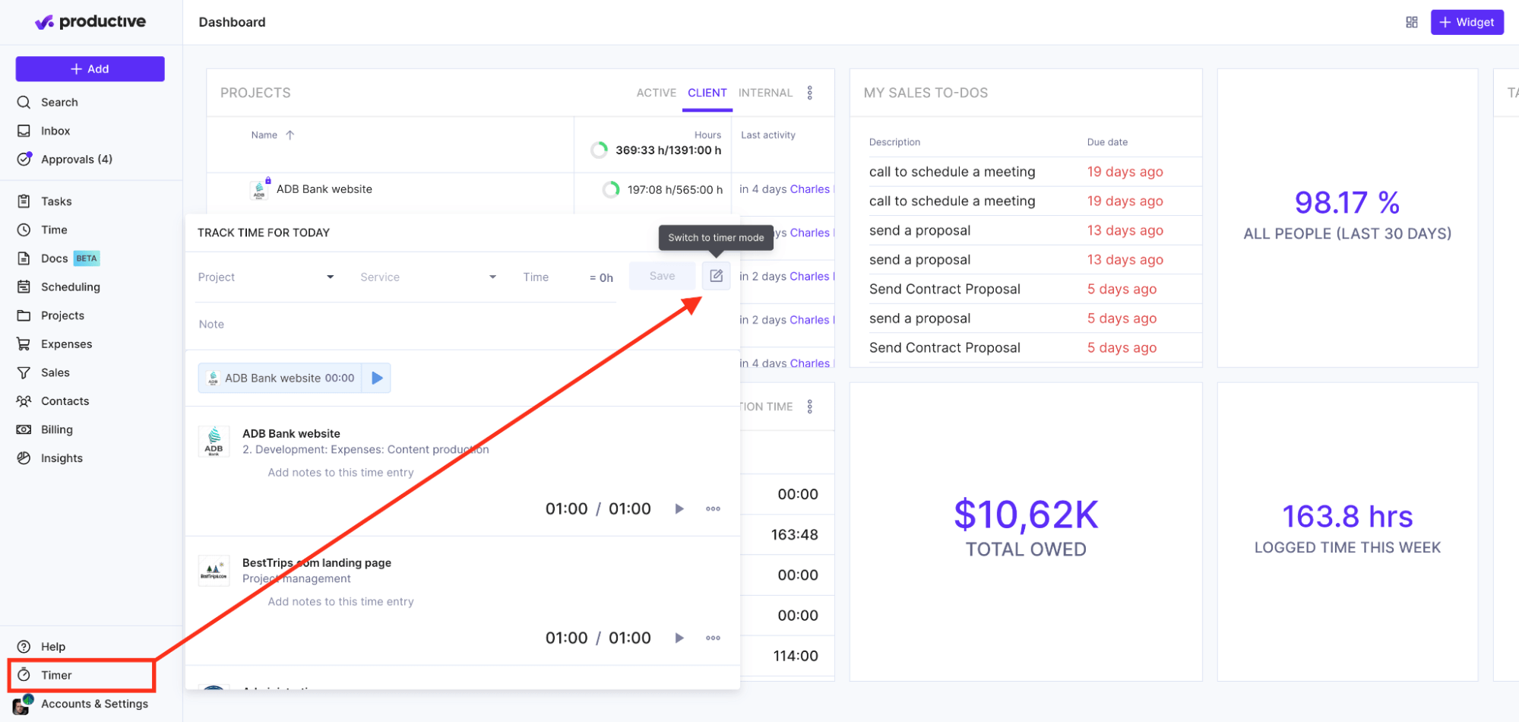Open the Insights section in sidebar
The height and width of the screenshot is (722, 1519).
(62, 458)
